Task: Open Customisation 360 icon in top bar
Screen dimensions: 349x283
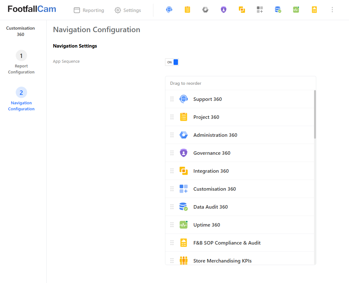Action: point(260,9)
